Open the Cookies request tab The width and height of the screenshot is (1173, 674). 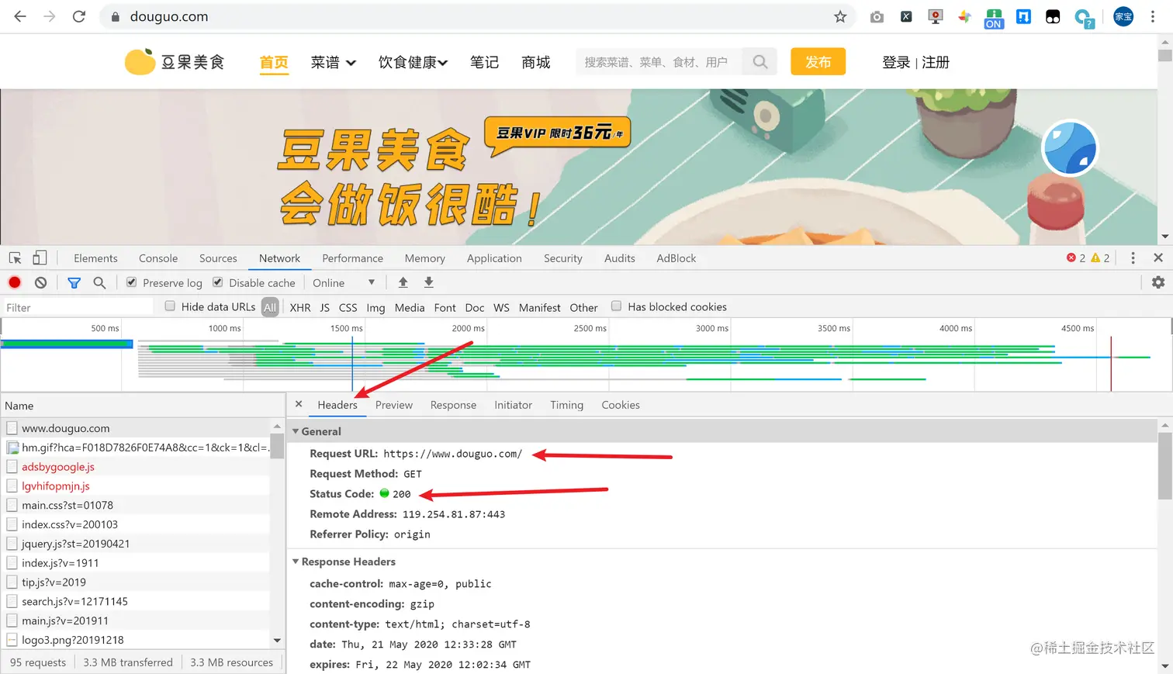coord(621,405)
